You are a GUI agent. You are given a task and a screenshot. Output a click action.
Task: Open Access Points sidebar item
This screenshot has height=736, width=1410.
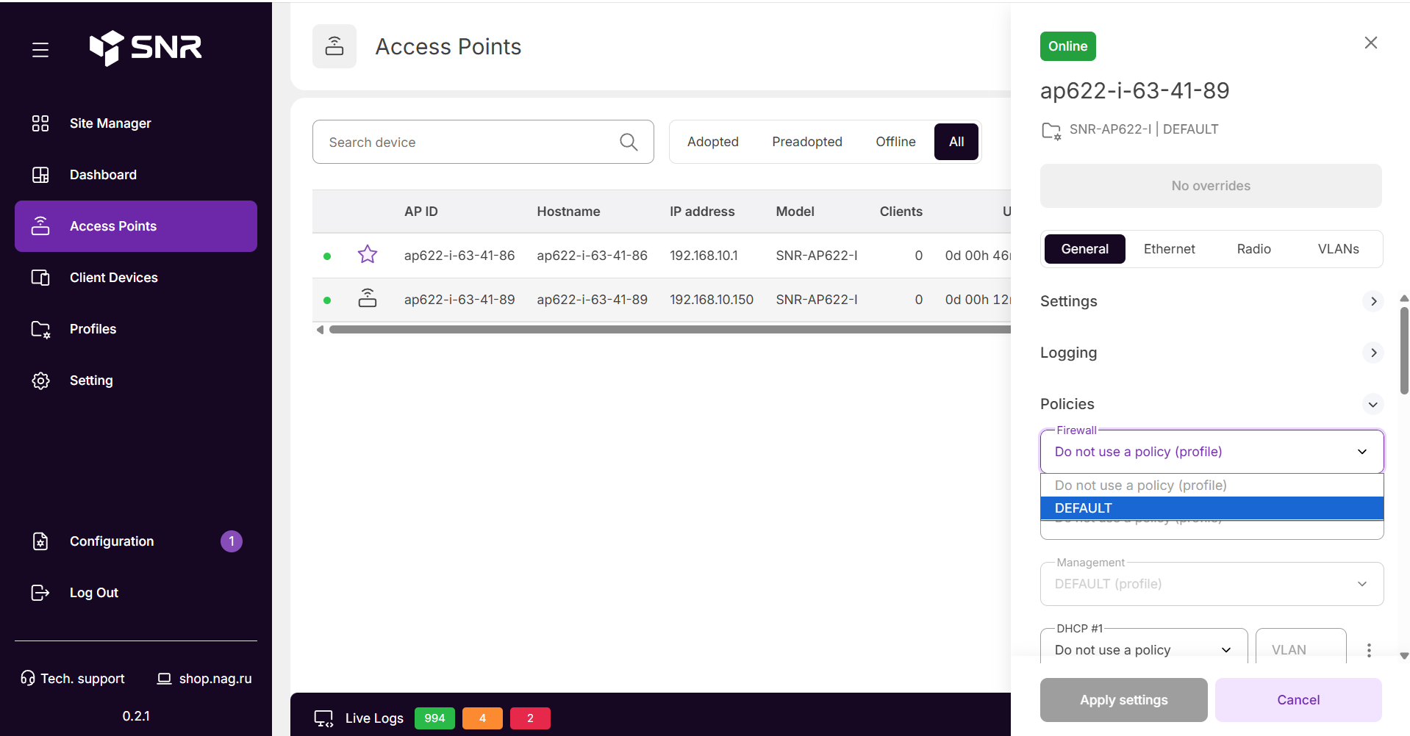pos(136,226)
